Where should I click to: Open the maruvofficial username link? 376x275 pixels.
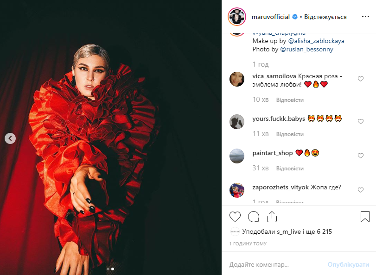(x=270, y=17)
